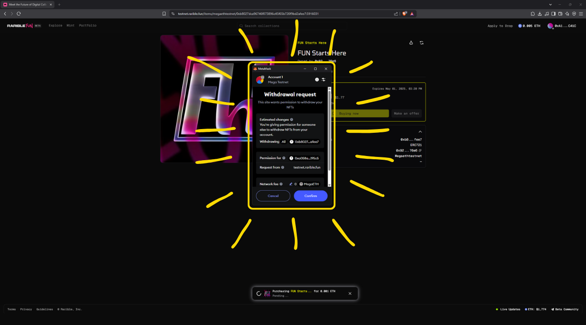This screenshot has width=586, height=325.
Task: Cancel the MetaMask withdrawal request
Action: pyautogui.click(x=273, y=196)
